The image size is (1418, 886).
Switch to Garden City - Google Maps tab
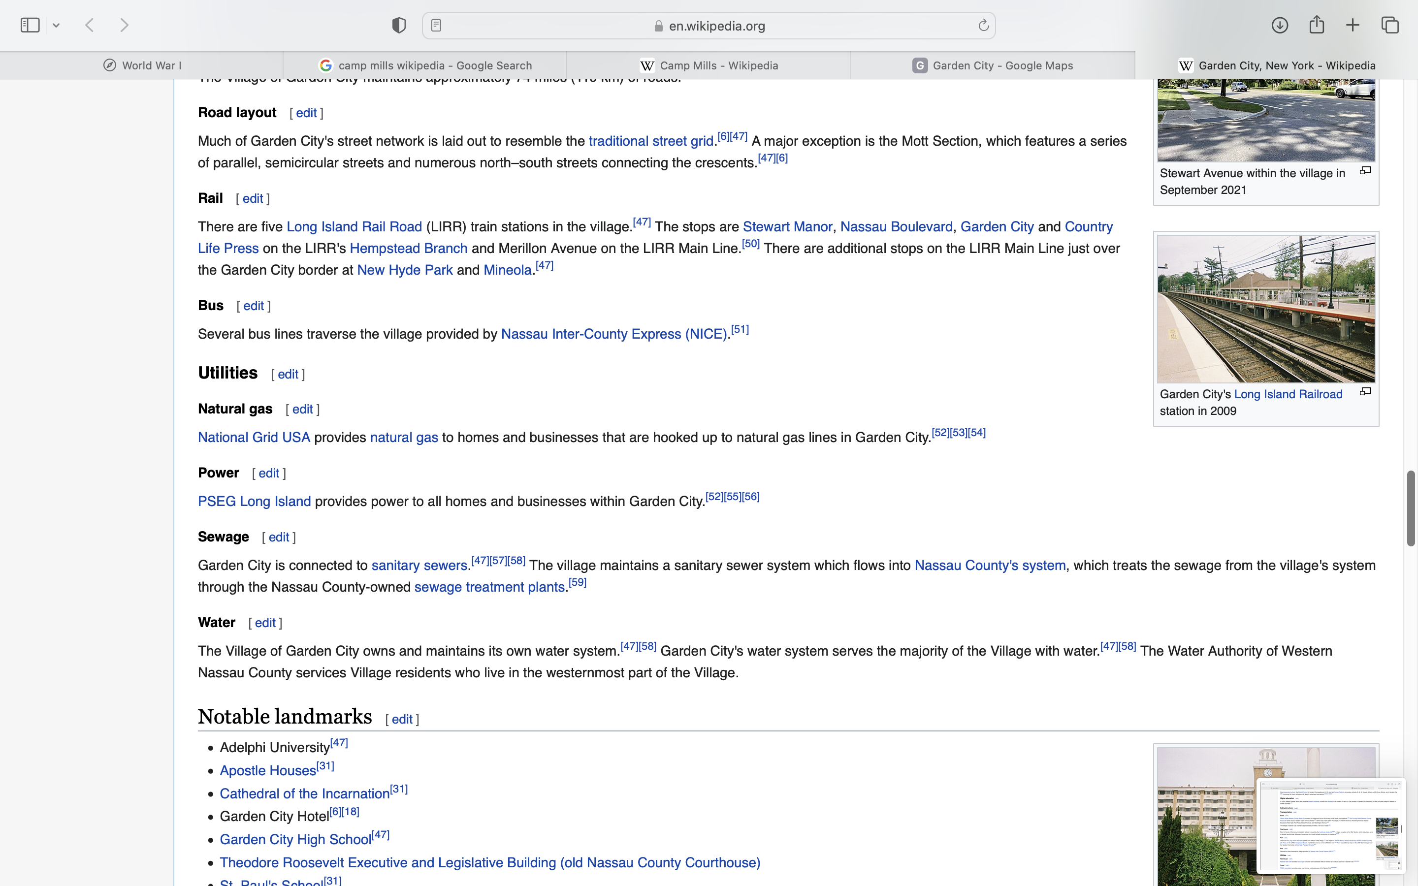[993, 65]
